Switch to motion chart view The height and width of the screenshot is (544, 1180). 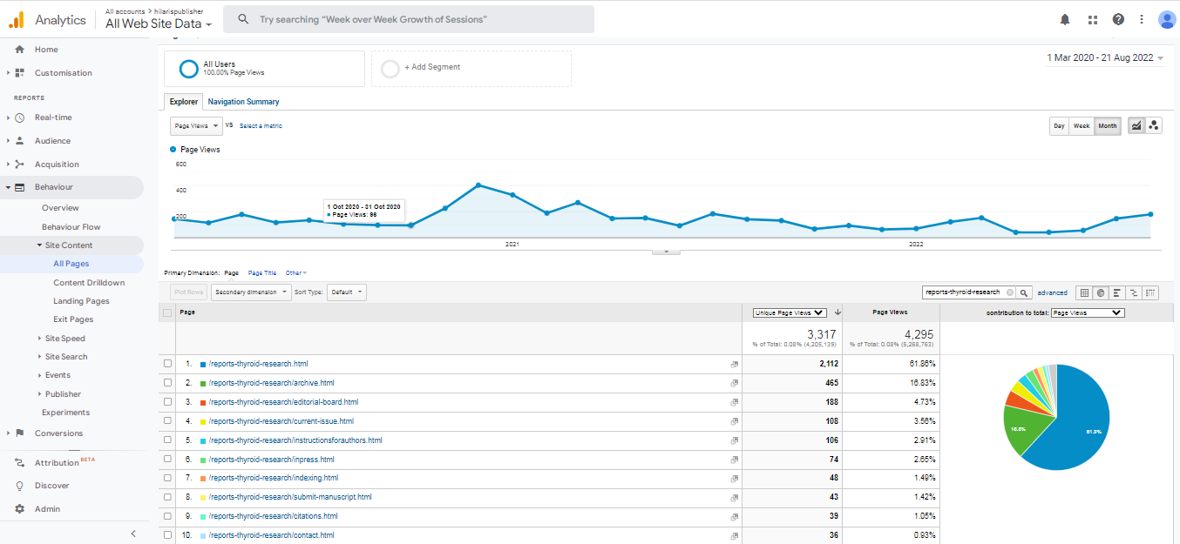point(1154,125)
